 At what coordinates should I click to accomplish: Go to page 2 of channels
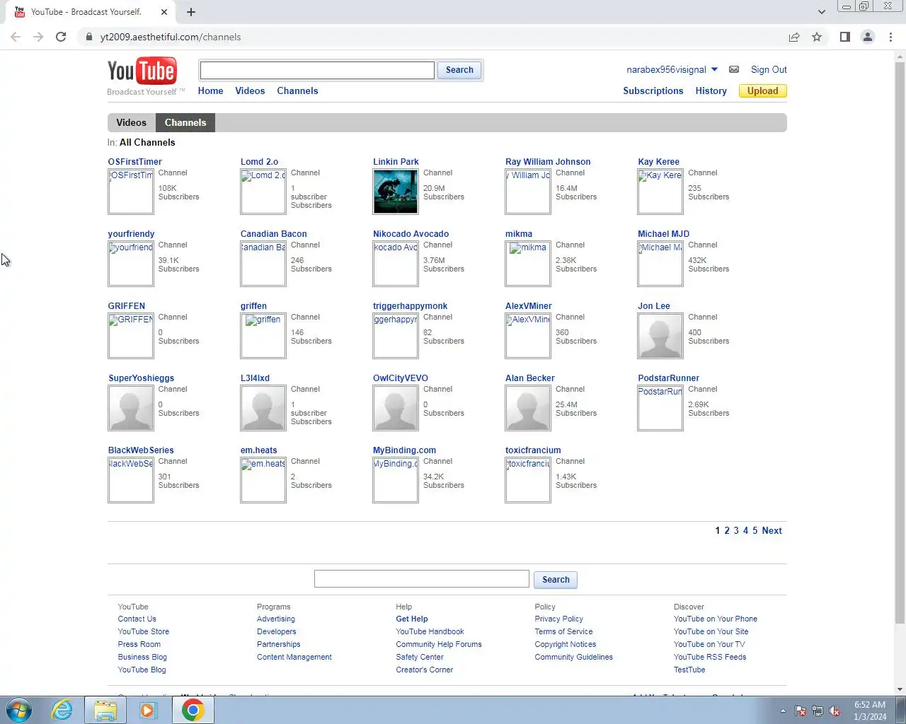coord(726,530)
